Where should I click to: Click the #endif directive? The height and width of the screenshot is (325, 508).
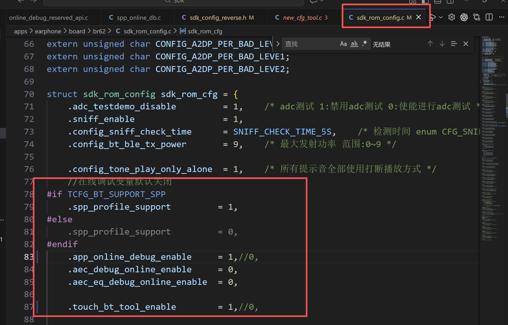point(62,244)
